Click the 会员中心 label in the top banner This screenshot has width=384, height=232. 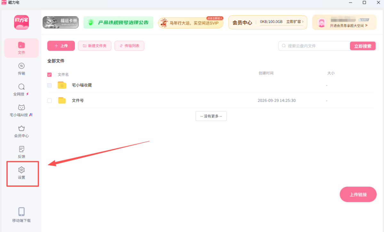(x=242, y=23)
